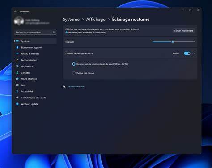Click Système in the breadcrumb
This screenshot has width=212, height=168.
71,20
